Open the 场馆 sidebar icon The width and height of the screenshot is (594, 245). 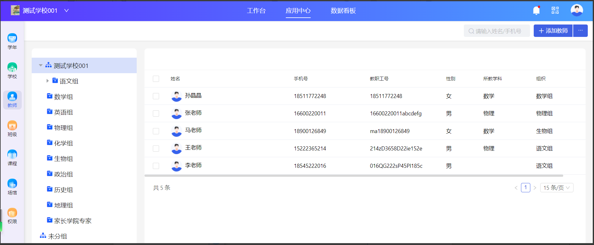12,187
